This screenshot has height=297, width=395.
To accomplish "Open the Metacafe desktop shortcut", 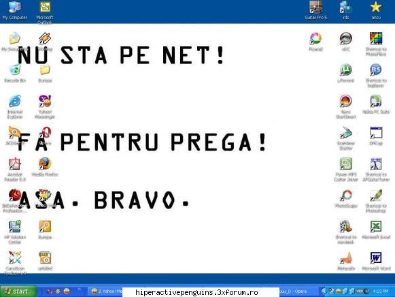I will [x=346, y=261].
